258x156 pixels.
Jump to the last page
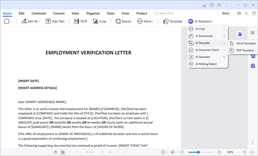point(110,152)
